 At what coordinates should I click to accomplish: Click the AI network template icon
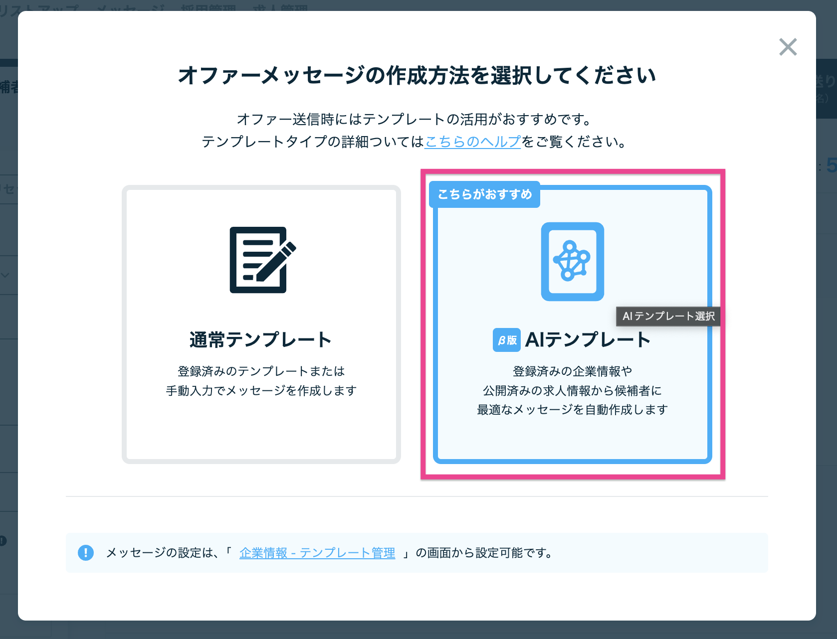click(x=572, y=262)
